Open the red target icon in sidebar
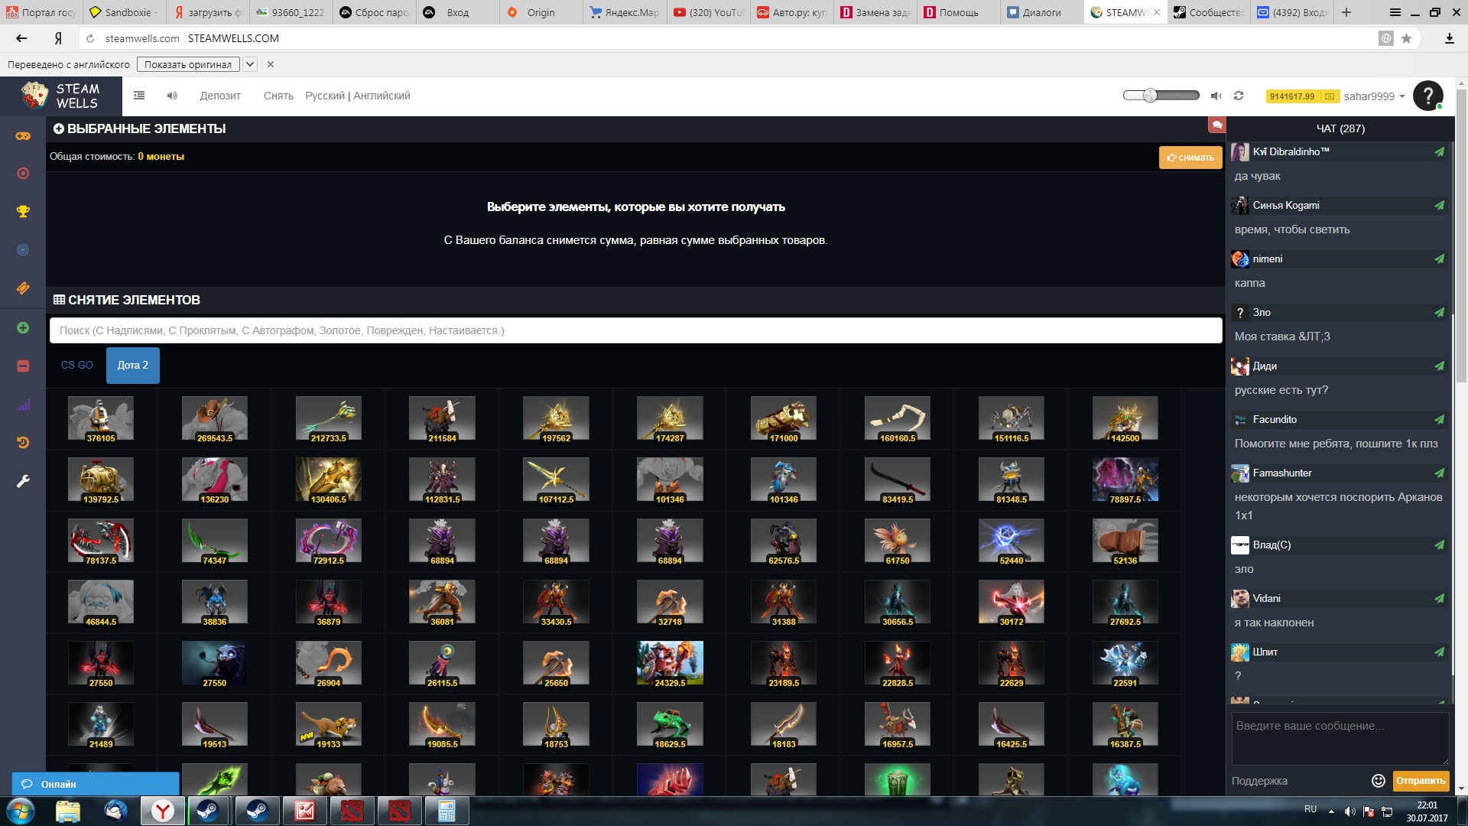 [x=23, y=174]
